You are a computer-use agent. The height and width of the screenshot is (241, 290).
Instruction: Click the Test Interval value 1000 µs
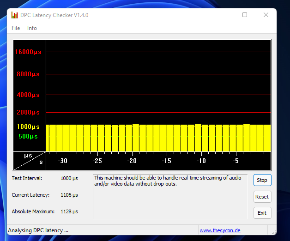point(69,178)
